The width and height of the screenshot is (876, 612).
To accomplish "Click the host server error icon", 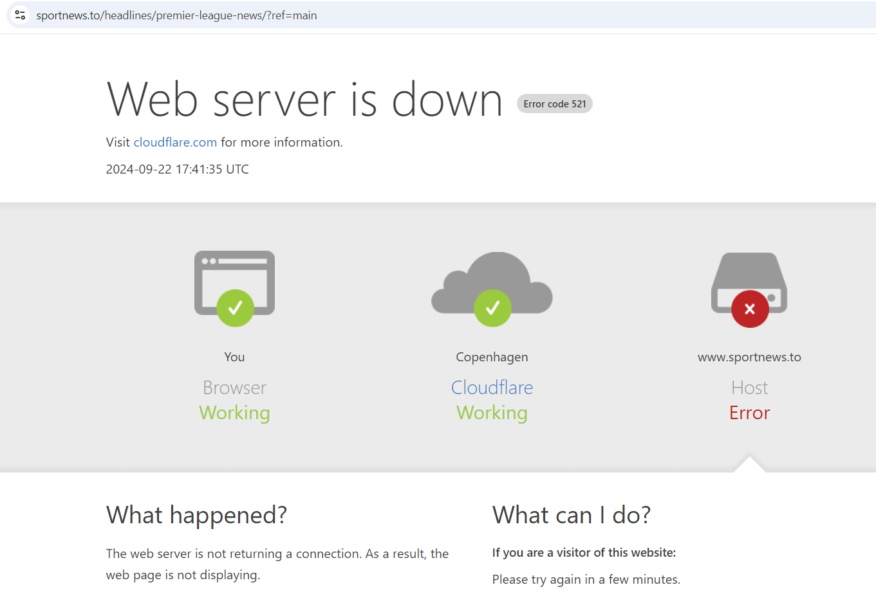I will tap(749, 289).
